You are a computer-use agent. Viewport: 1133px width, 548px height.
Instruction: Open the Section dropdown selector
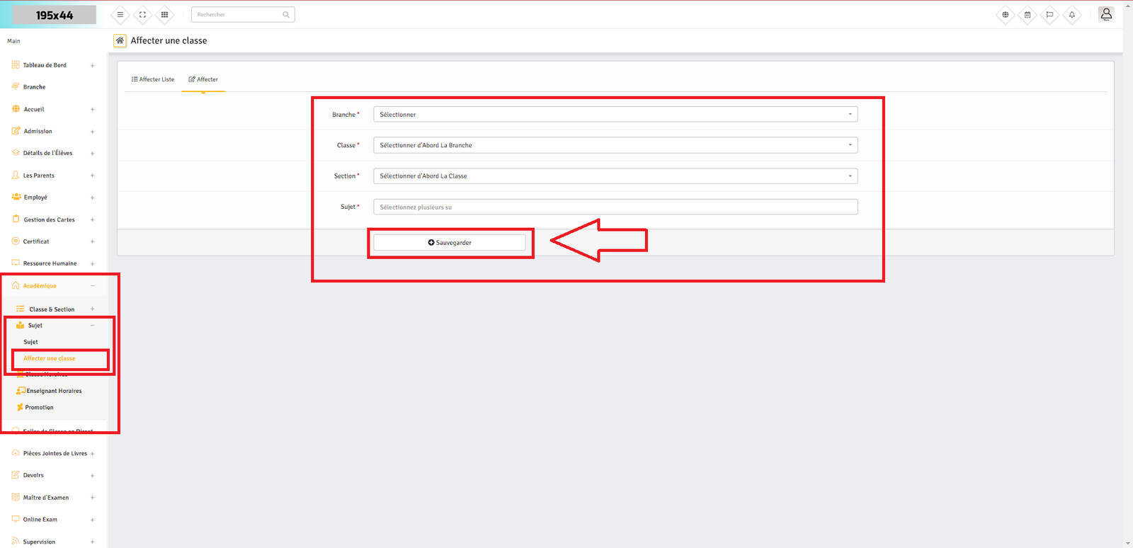pyautogui.click(x=615, y=176)
